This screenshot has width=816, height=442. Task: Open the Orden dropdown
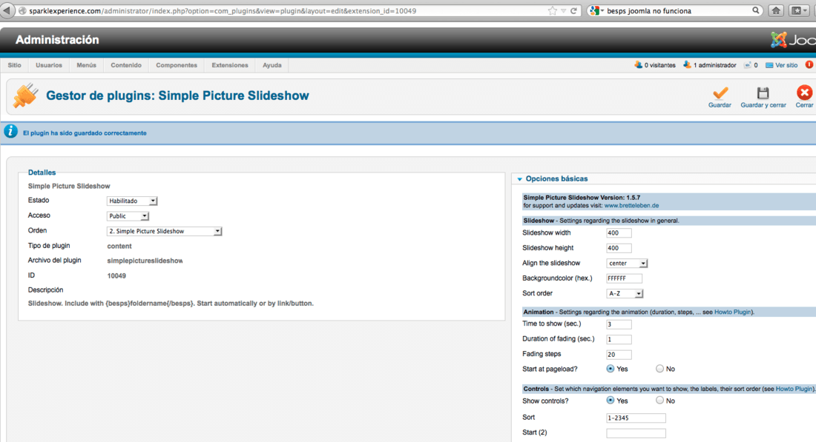pyautogui.click(x=164, y=231)
